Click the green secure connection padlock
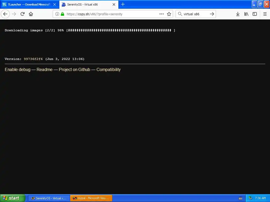This screenshot has width=270, height=202. point(62,14)
